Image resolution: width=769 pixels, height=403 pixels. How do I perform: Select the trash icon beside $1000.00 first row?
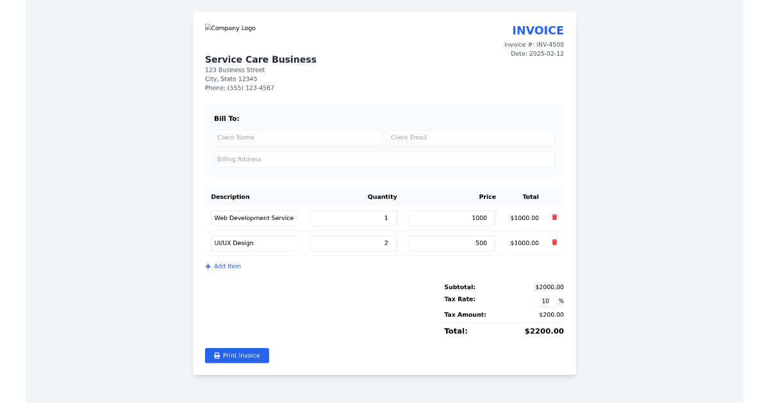pos(554,217)
